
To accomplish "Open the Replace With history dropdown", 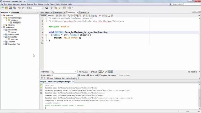I will [x=76, y=75].
